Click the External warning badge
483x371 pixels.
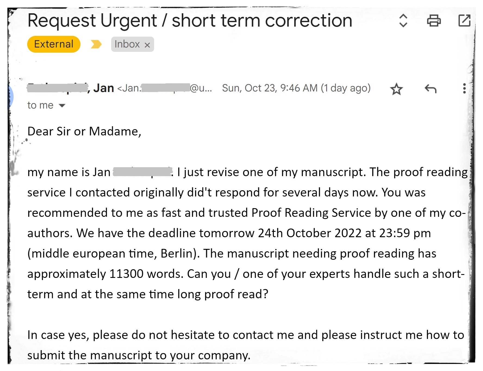click(54, 44)
